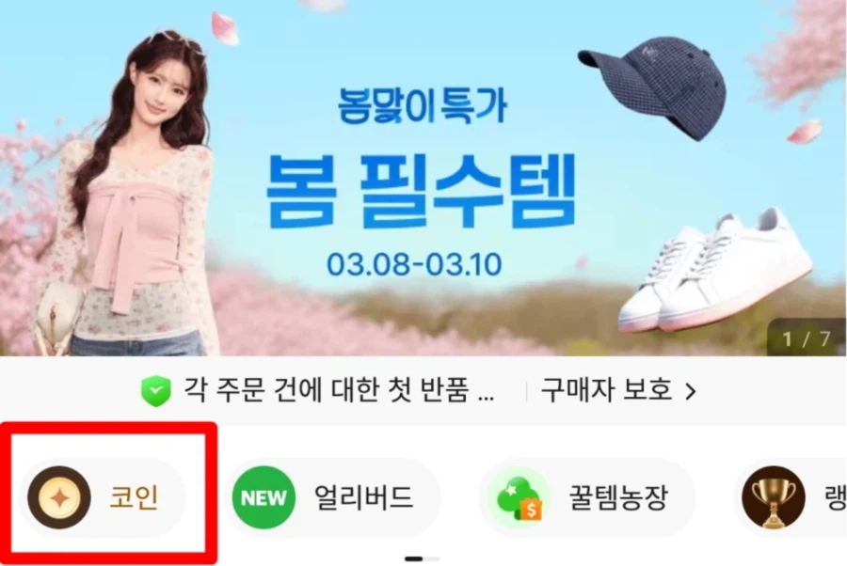Tap the 03.08-03.10 promotion date text

pyautogui.click(x=414, y=264)
